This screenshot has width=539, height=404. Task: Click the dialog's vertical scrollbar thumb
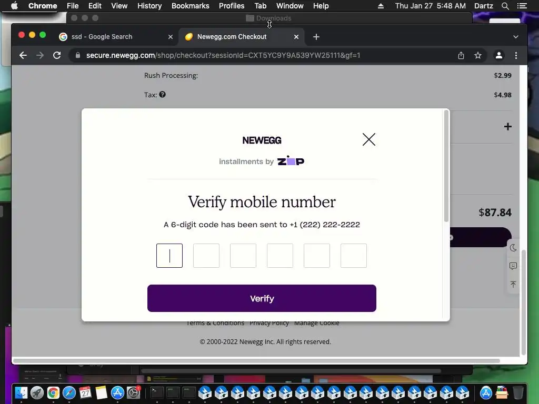(x=446, y=166)
